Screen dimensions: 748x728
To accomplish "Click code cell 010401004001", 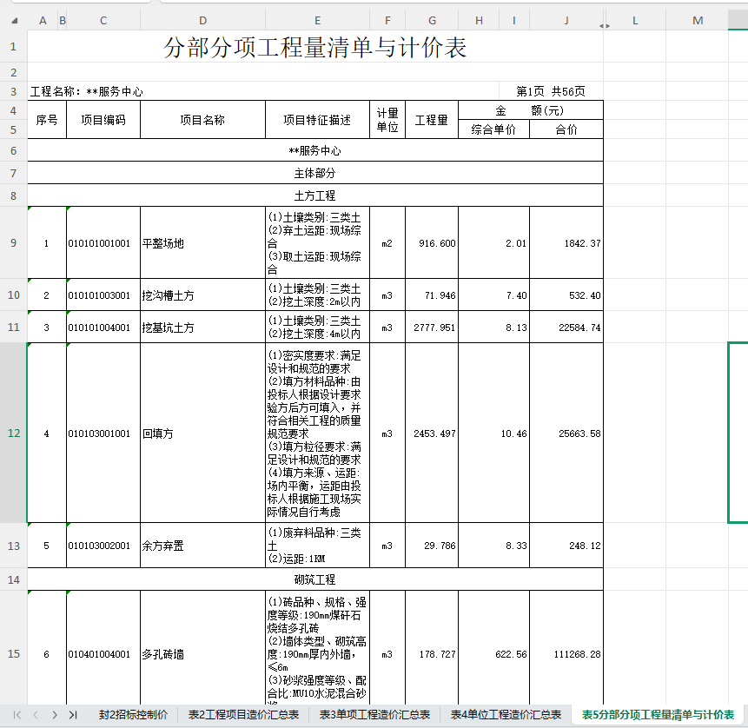I will pos(103,654).
